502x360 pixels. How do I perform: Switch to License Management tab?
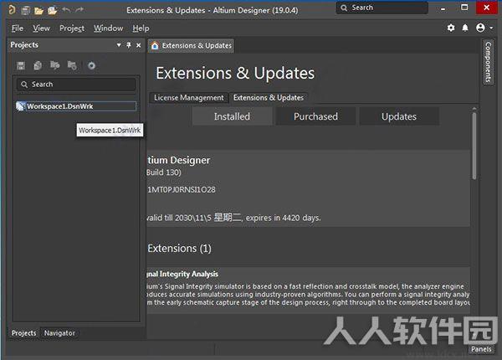point(189,98)
